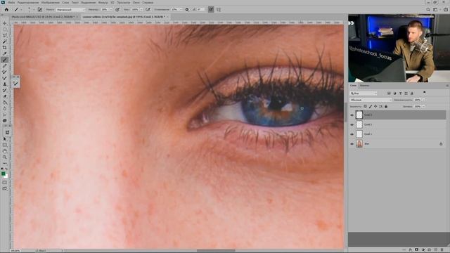Open layer fill slider arrow
This screenshot has width=450, height=253.
pyautogui.click(x=423, y=106)
